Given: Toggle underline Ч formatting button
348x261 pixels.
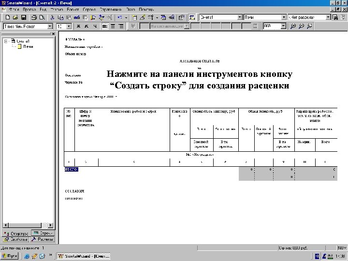Looking at the screenshot, I should [x=95, y=26].
